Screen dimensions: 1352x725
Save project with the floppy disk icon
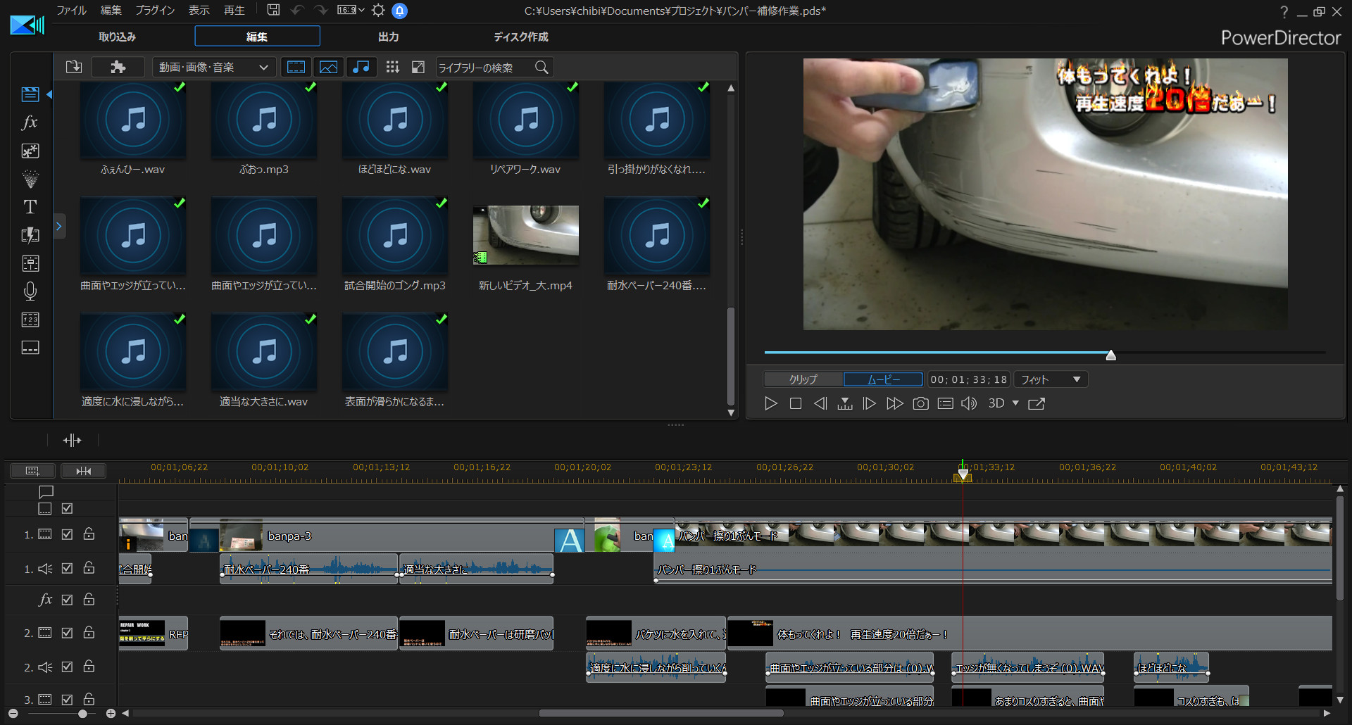tap(274, 10)
